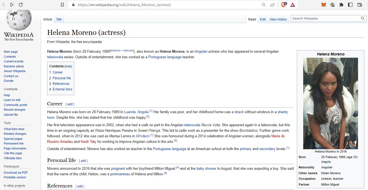Open the Brave Wallet icon

pyautogui.click(x=360, y=5)
